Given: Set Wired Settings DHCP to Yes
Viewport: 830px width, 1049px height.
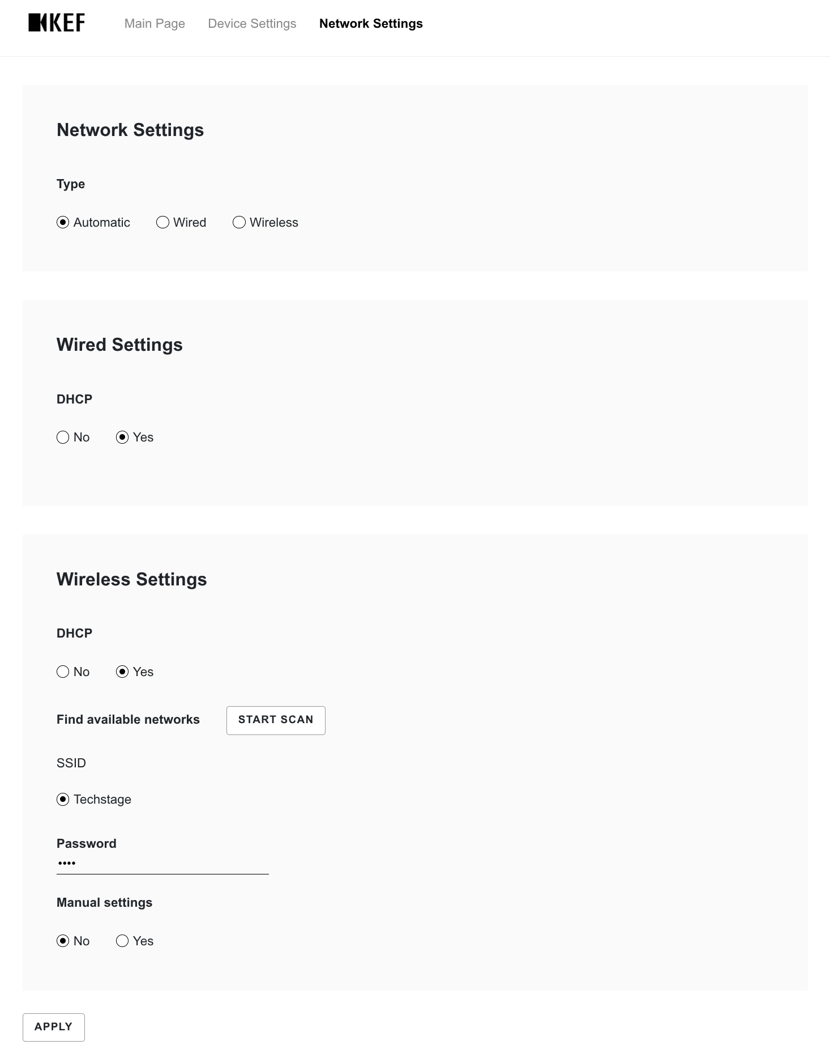Looking at the screenshot, I should pos(122,438).
